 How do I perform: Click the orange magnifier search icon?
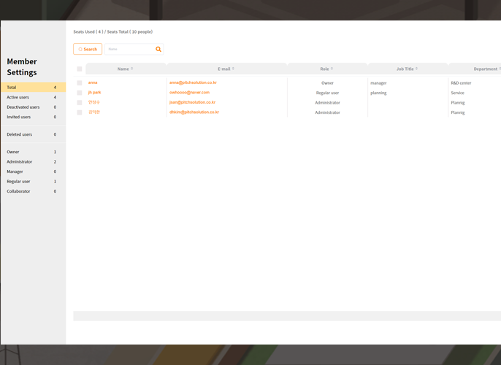158,49
